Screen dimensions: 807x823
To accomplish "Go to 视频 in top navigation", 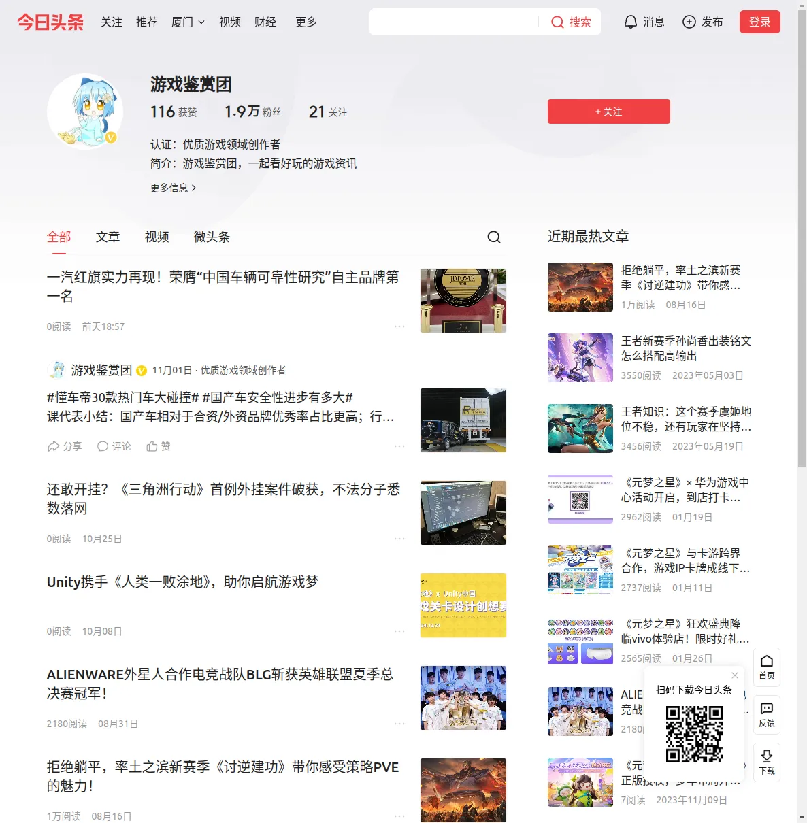I will (230, 22).
